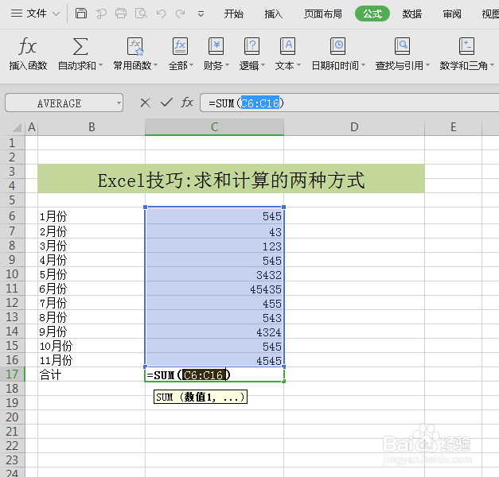Select column D header
499x477 pixels.
354,127
